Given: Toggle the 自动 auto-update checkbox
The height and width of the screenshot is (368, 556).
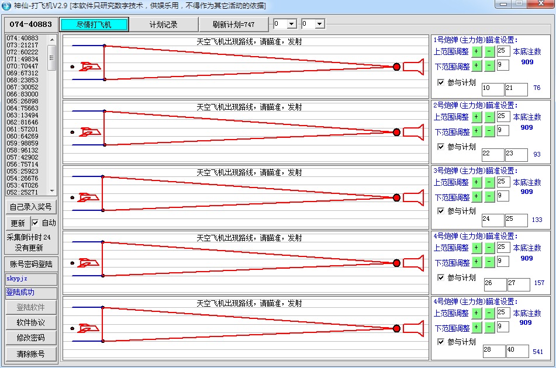Looking at the screenshot, I should pos(36,223).
